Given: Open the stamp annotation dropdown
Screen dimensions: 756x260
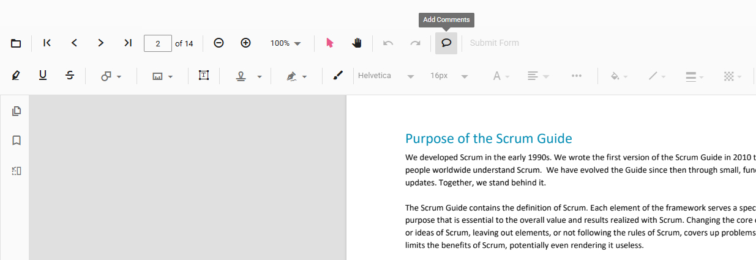Looking at the screenshot, I should 249,76.
